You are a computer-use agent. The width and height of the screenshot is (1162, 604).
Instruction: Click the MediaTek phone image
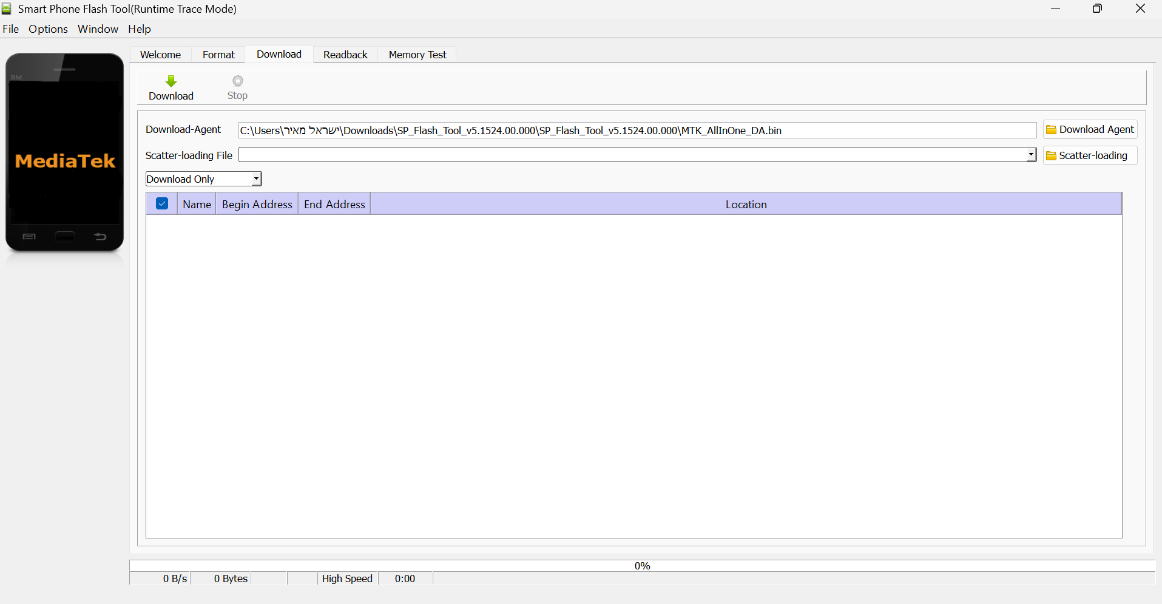coord(64,153)
